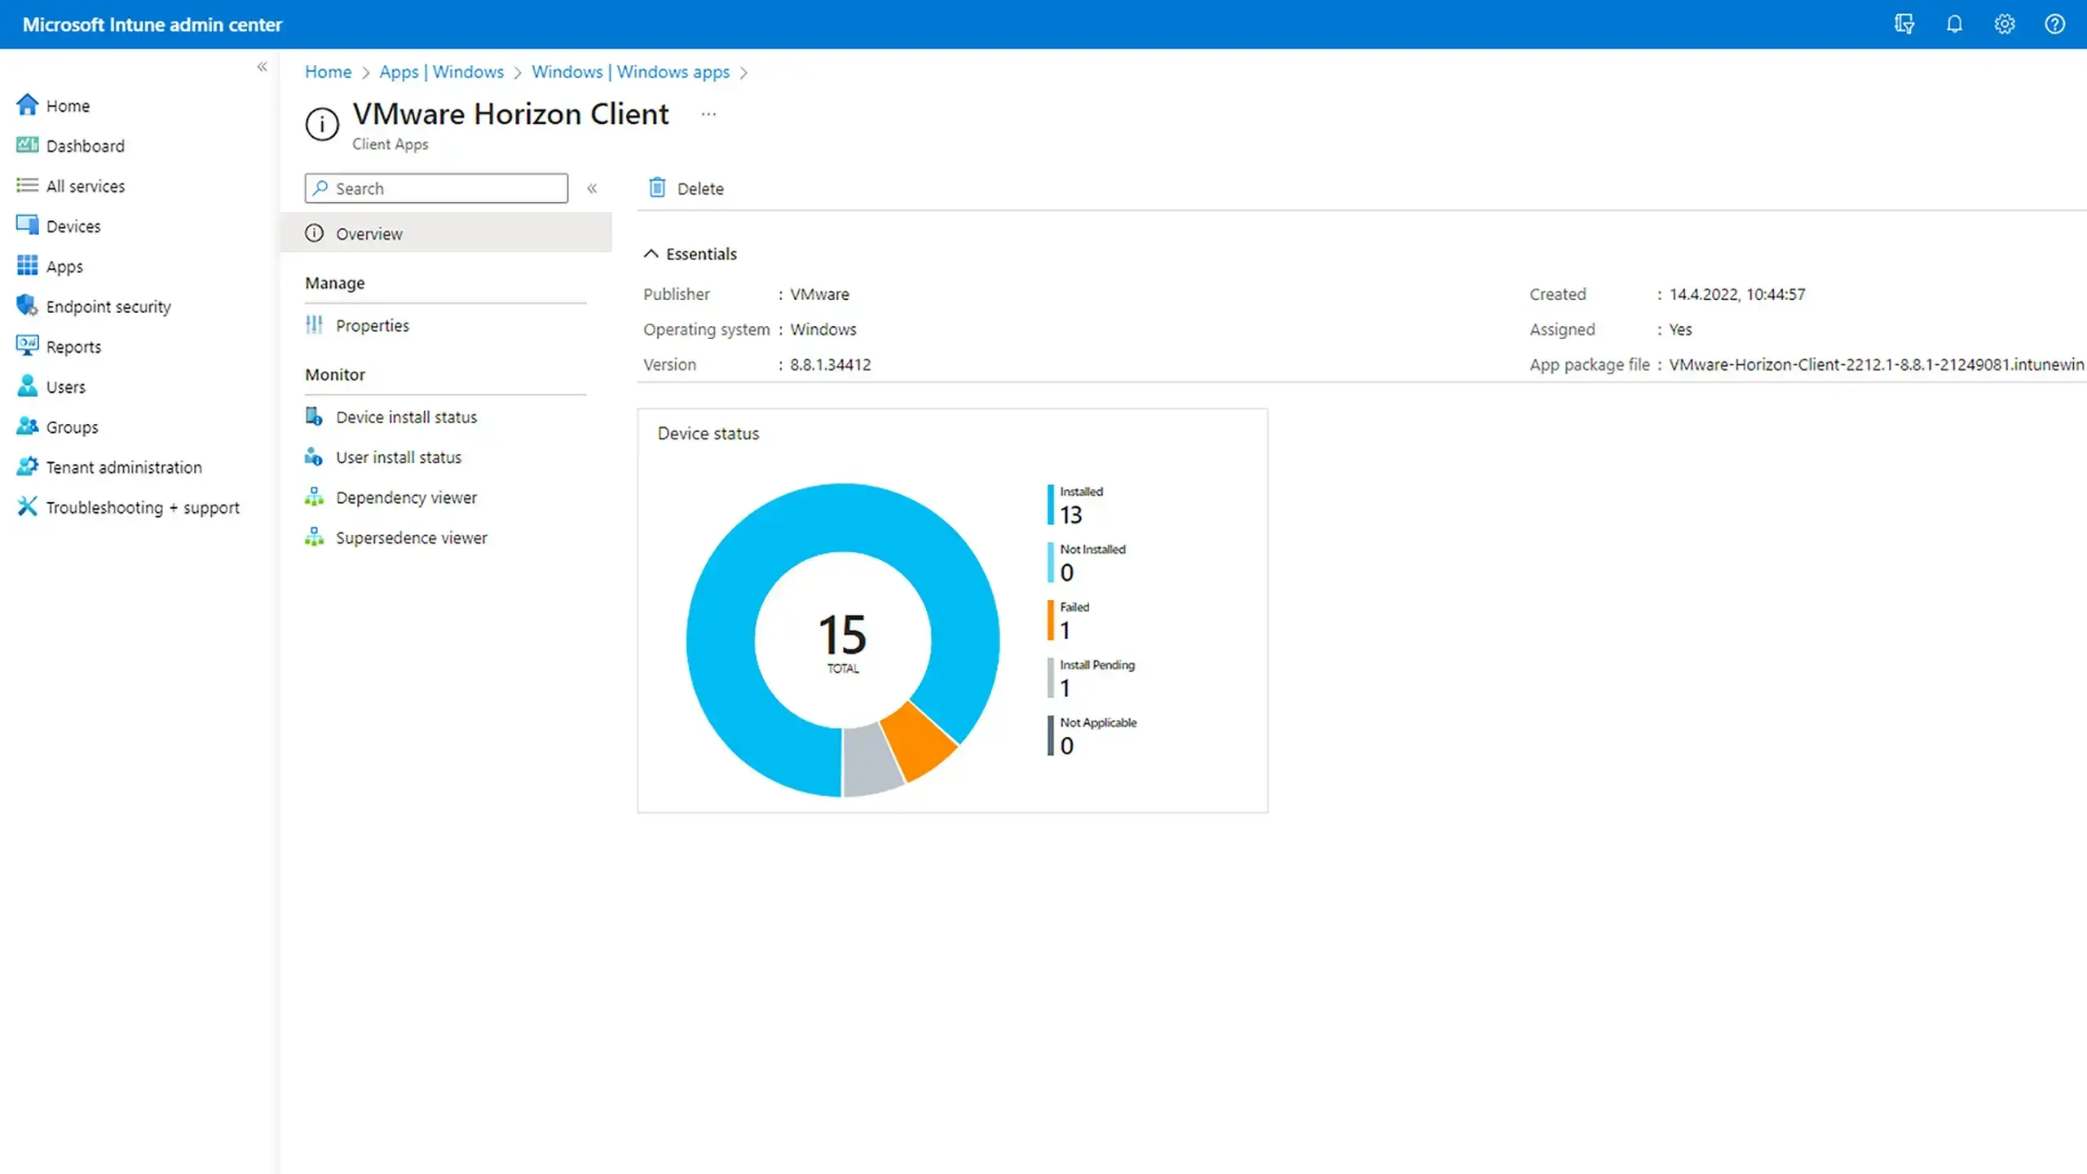This screenshot has height=1174, width=2087.
Task: Click the Assigned value Yes
Action: click(x=1680, y=329)
